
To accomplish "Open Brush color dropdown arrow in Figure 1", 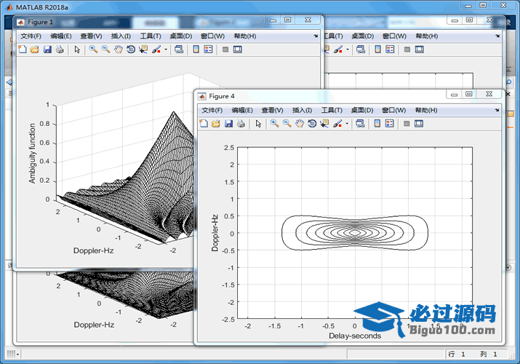I will point(166,50).
